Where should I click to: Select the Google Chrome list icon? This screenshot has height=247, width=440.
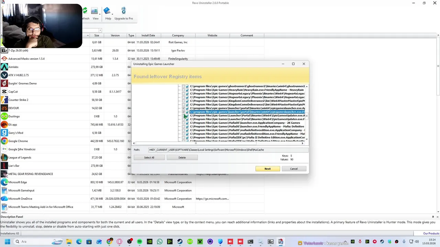(4, 141)
